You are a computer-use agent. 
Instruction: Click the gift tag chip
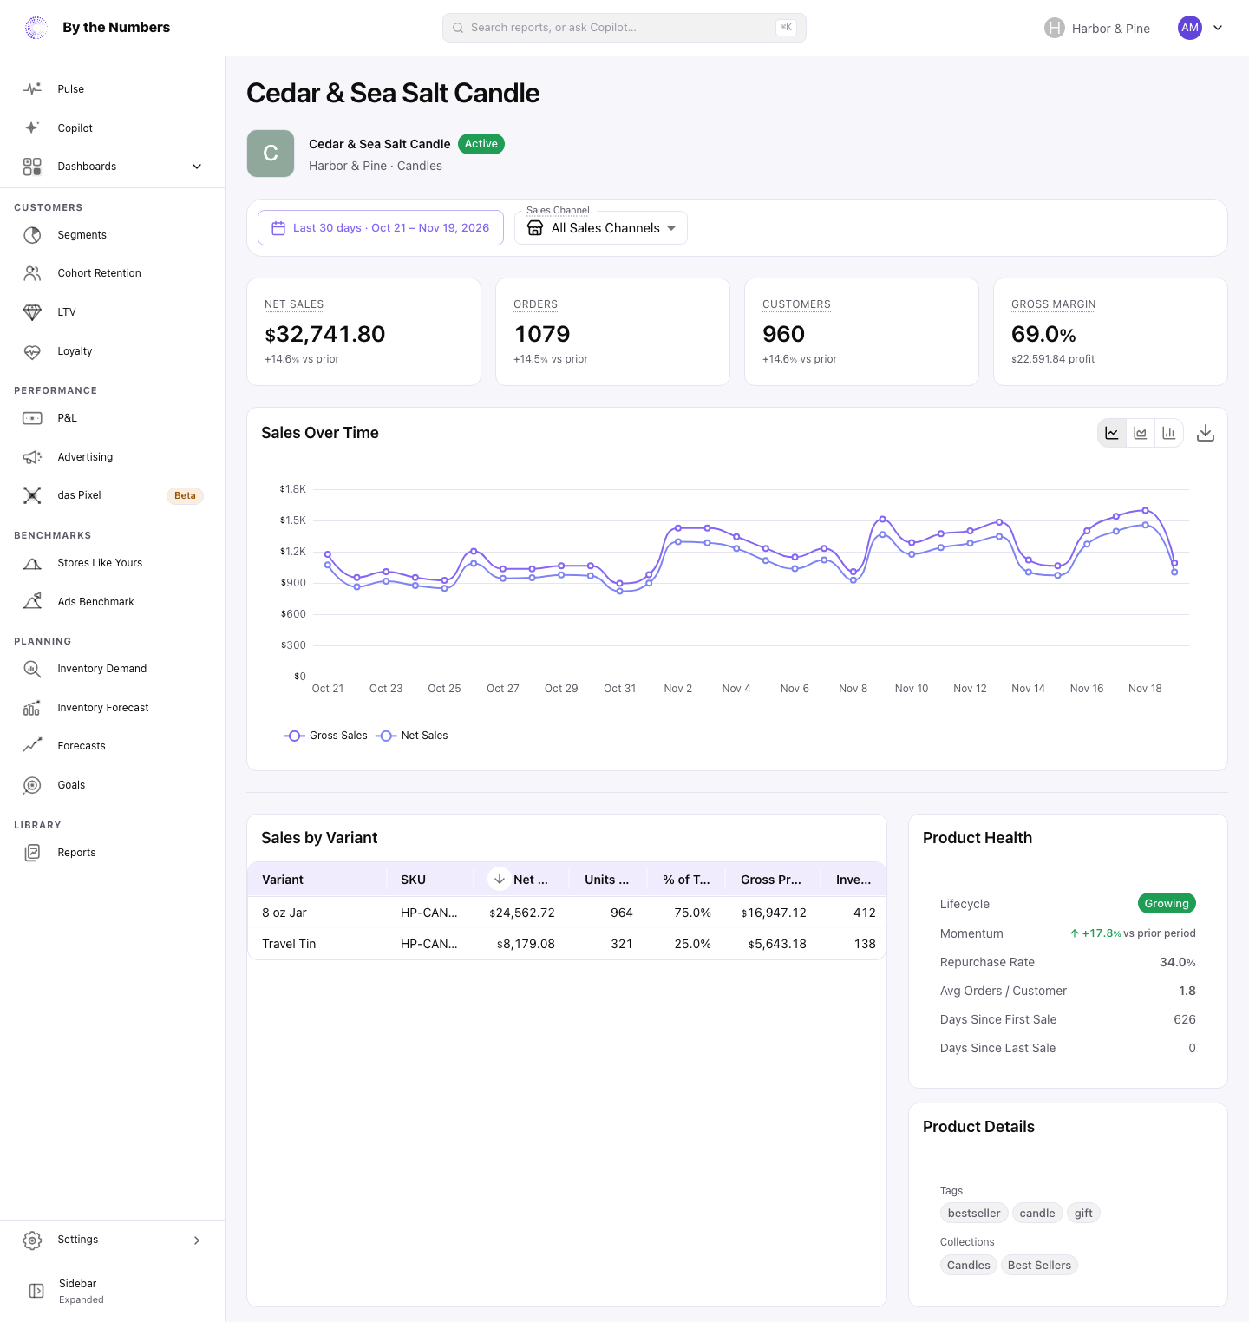click(x=1083, y=1214)
